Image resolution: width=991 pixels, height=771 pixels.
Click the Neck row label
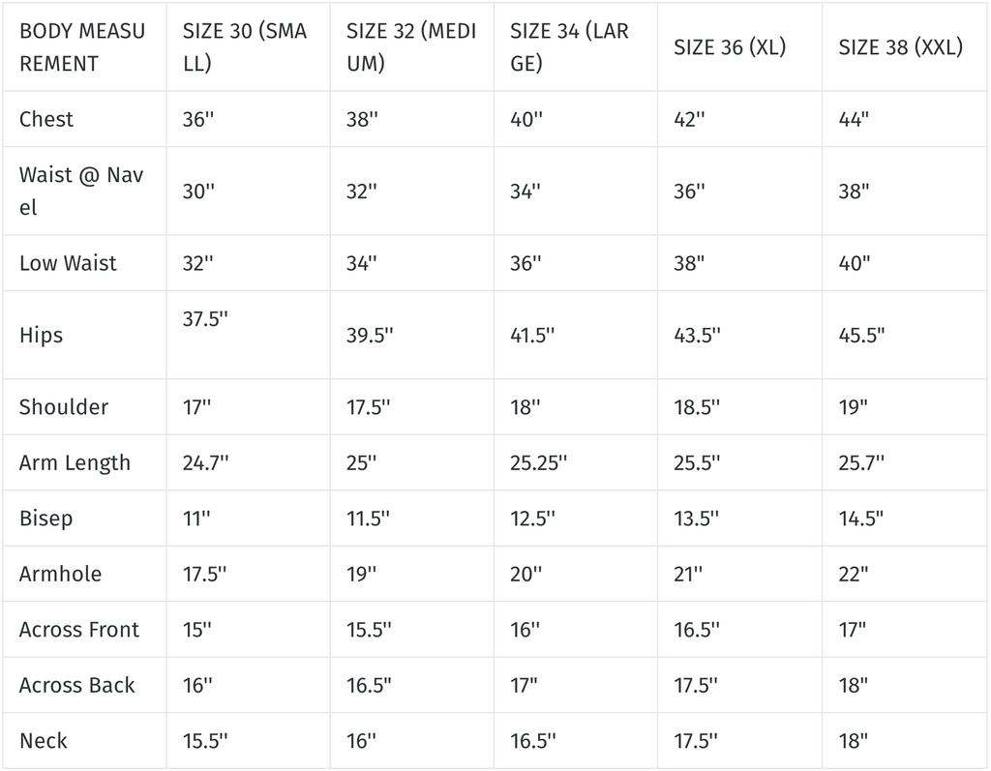click(x=44, y=740)
